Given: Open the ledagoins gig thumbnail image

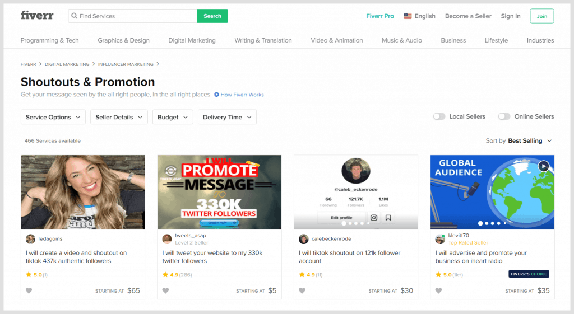Looking at the screenshot, I should coord(83,193).
